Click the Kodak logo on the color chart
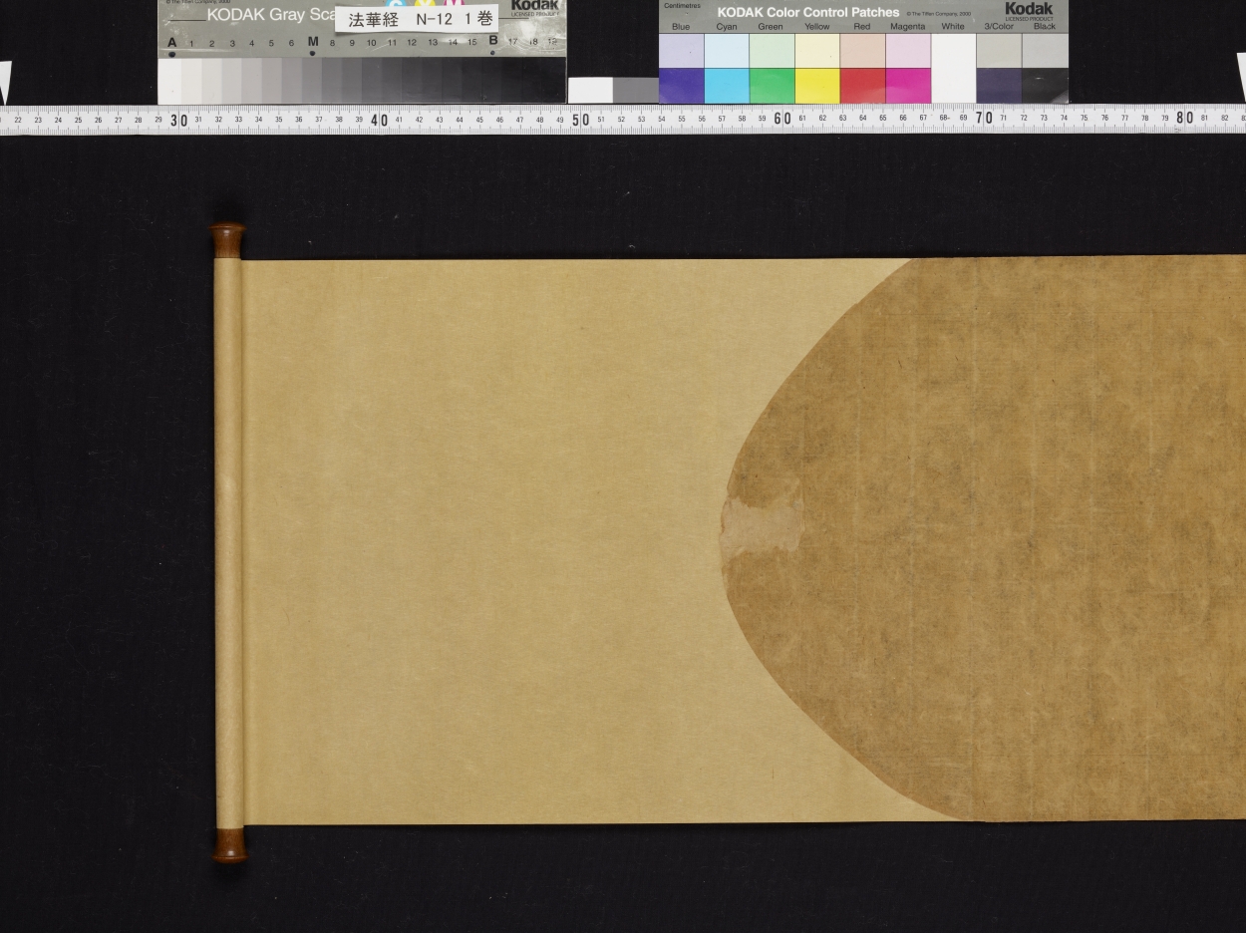Viewport: 1246px width, 933px height. click(x=1029, y=9)
